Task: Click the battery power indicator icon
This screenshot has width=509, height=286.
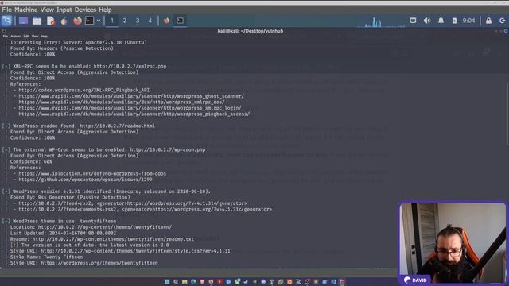Action: 454,21
